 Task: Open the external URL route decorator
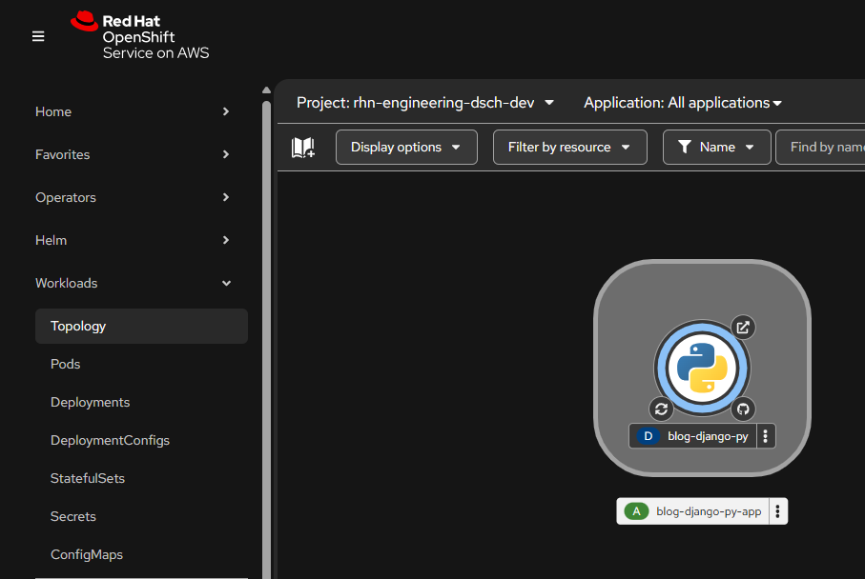click(x=743, y=328)
